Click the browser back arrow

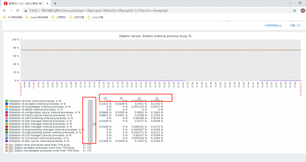[x=4, y=10]
